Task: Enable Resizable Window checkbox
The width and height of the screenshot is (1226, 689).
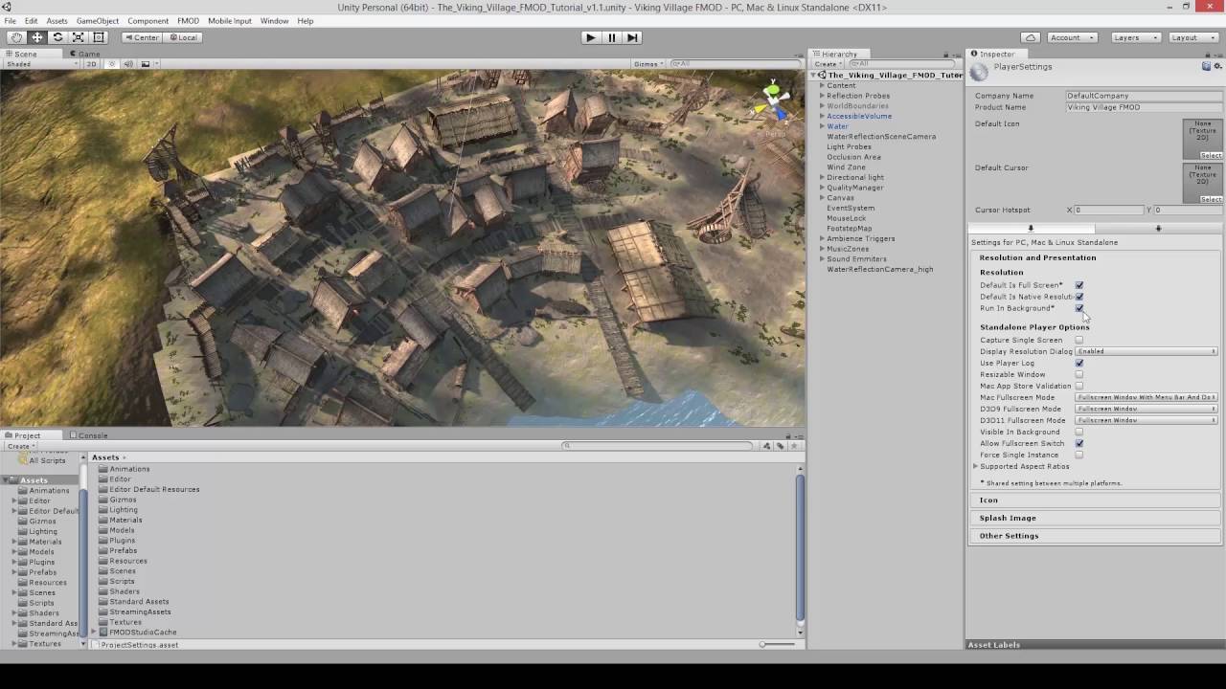Action: pos(1079,374)
